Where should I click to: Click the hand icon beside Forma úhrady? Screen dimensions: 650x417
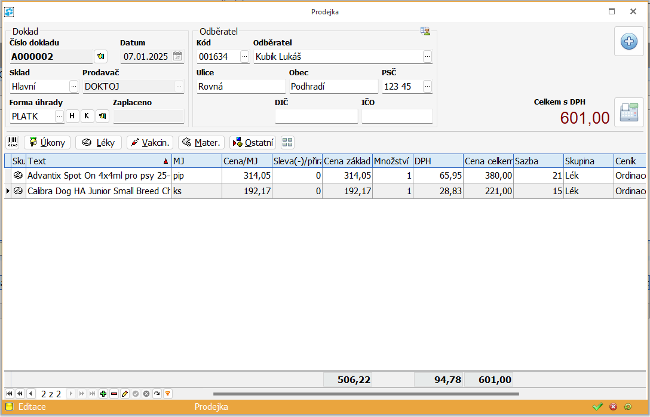102,116
